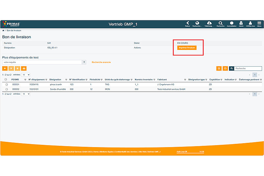The width and height of the screenshot is (264, 176).
Task: Tick the checkbox for row 000002
Action: tap(7, 89)
